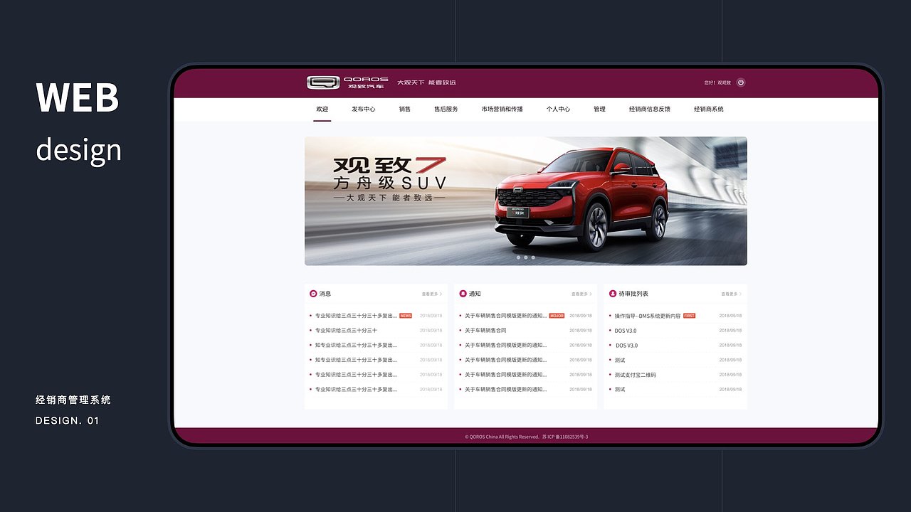Select the middle carousel indicator dot

(x=526, y=257)
